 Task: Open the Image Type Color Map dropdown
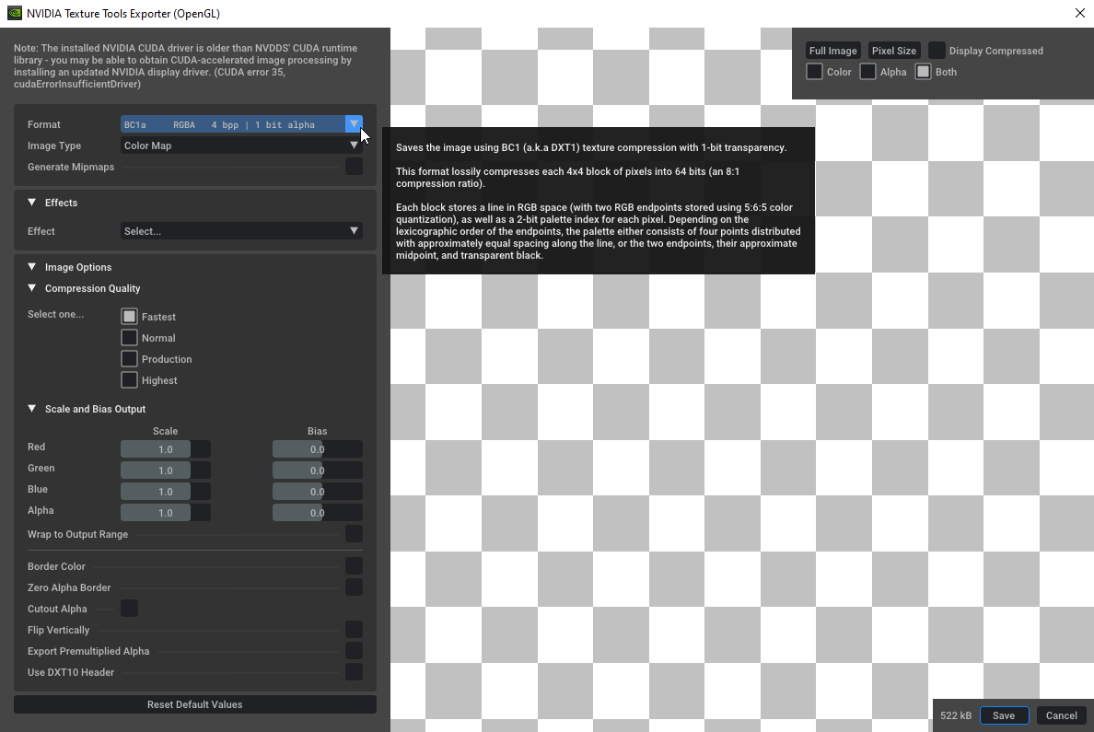tap(241, 145)
